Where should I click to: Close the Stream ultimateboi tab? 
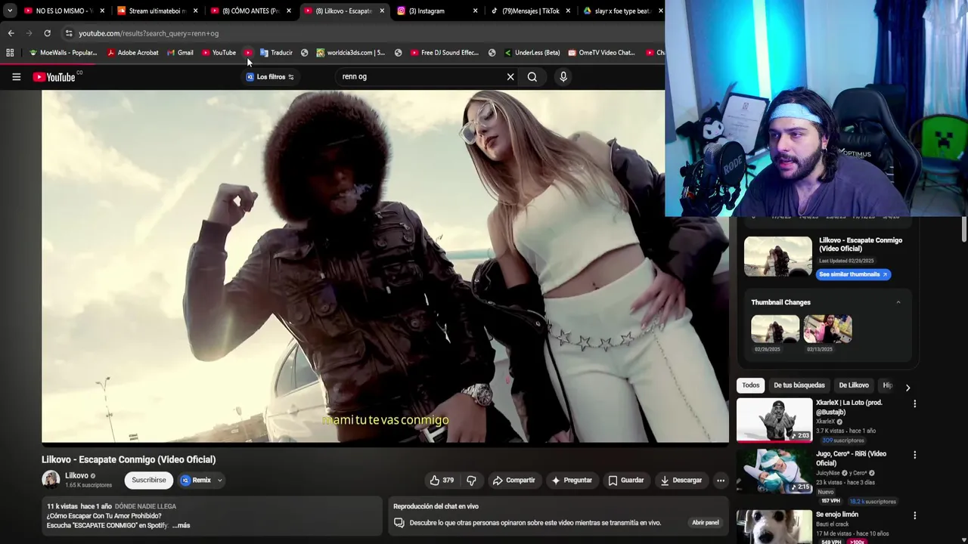(x=195, y=11)
